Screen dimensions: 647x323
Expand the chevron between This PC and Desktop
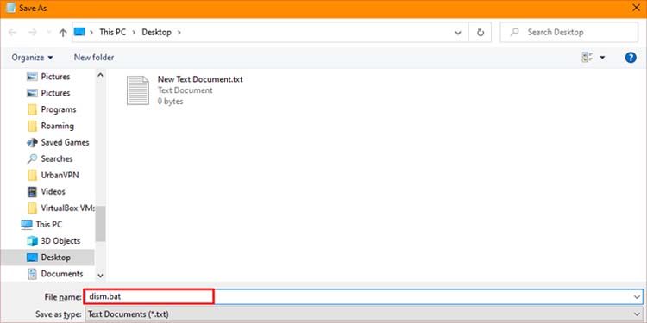tap(134, 32)
